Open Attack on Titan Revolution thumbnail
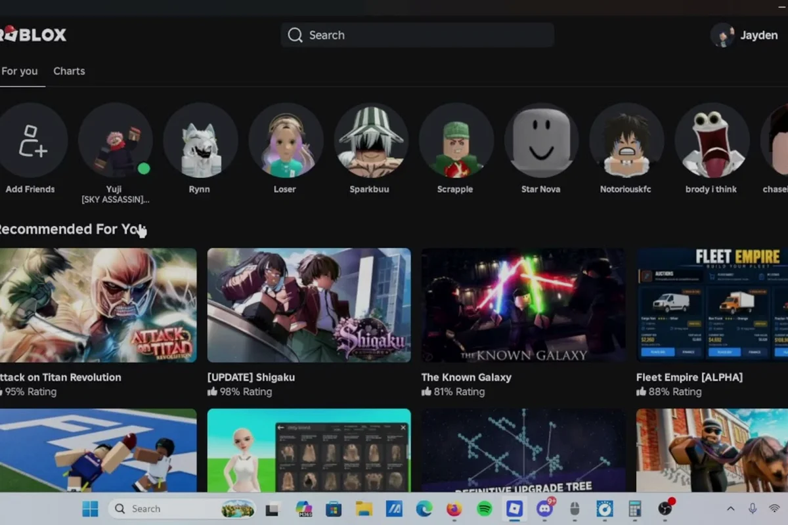The image size is (788, 525). coord(97,305)
